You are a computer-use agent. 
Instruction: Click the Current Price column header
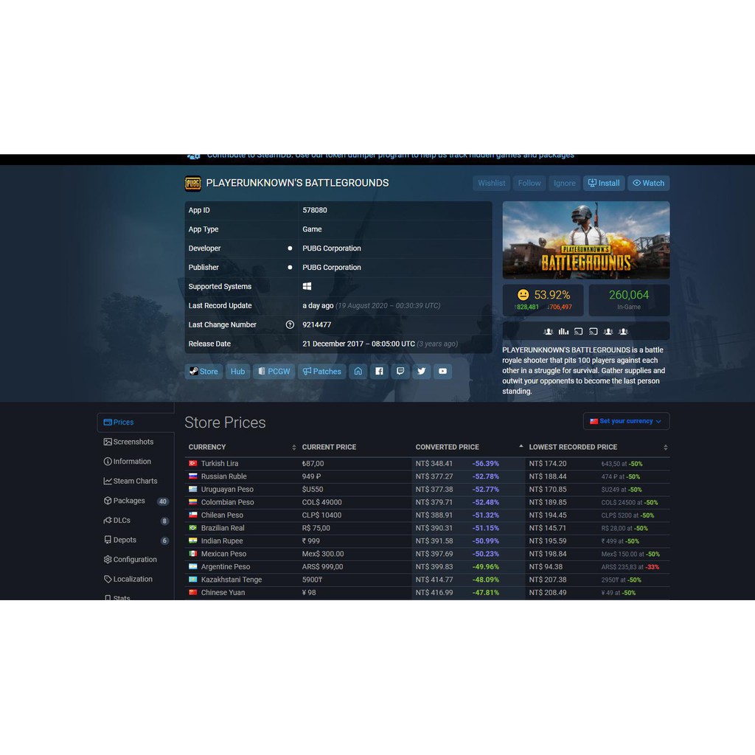pyautogui.click(x=330, y=448)
